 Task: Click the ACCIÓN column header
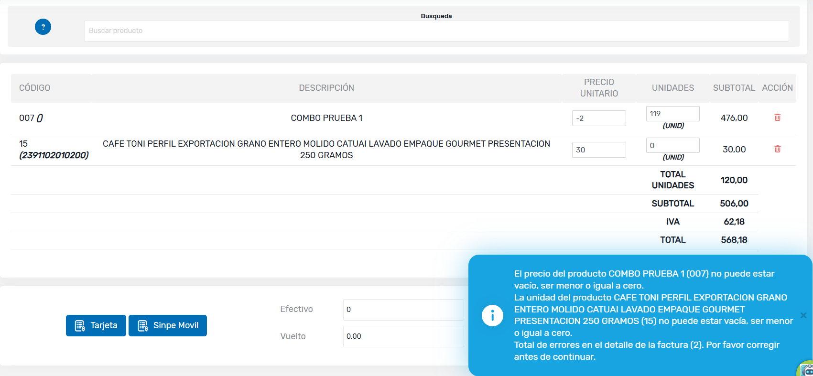point(777,88)
